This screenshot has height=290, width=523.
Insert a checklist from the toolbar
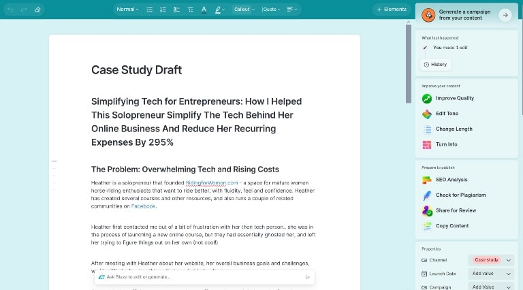[x=176, y=10]
